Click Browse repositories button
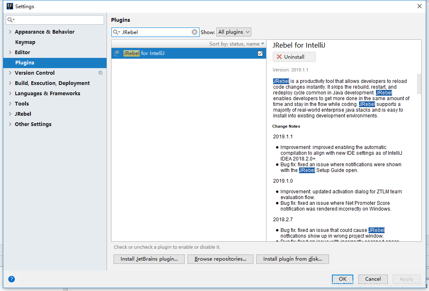429x291 pixels. [x=220, y=259]
